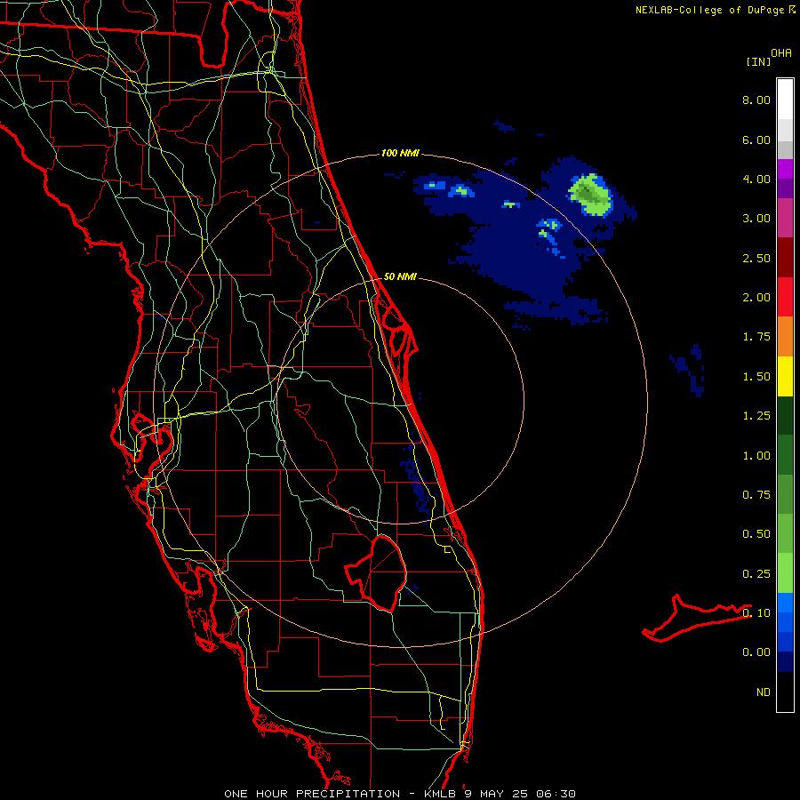Select the orange swatch in the color bar
Screen dimensions: 800x800
click(785, 337)
